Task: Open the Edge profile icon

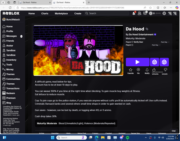Action: coord(3,3)
